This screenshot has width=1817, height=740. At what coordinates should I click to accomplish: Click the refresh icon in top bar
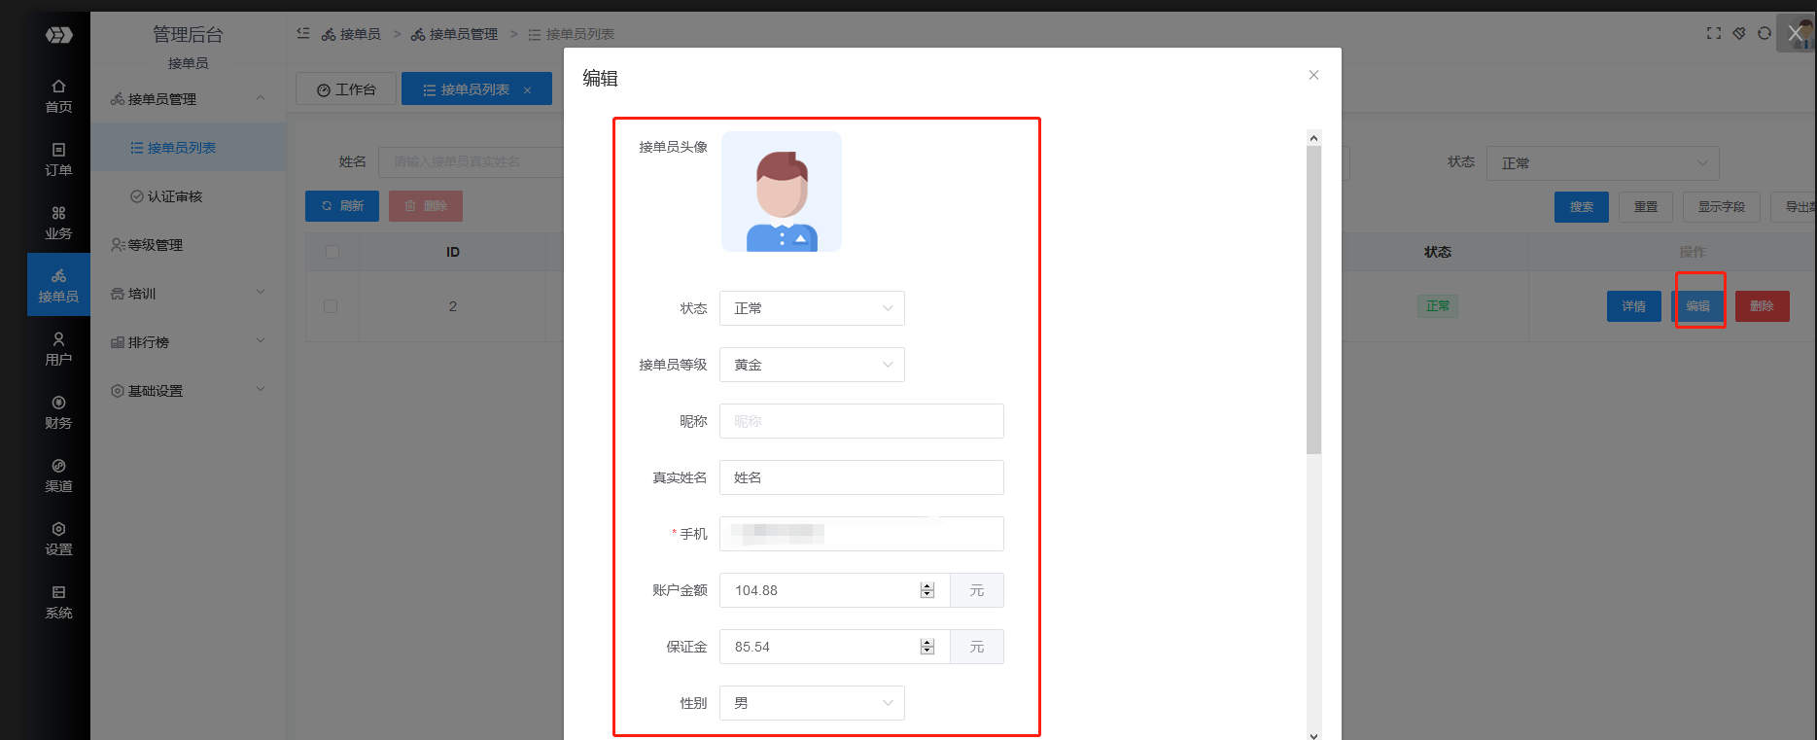click(x=1765, y=33)
